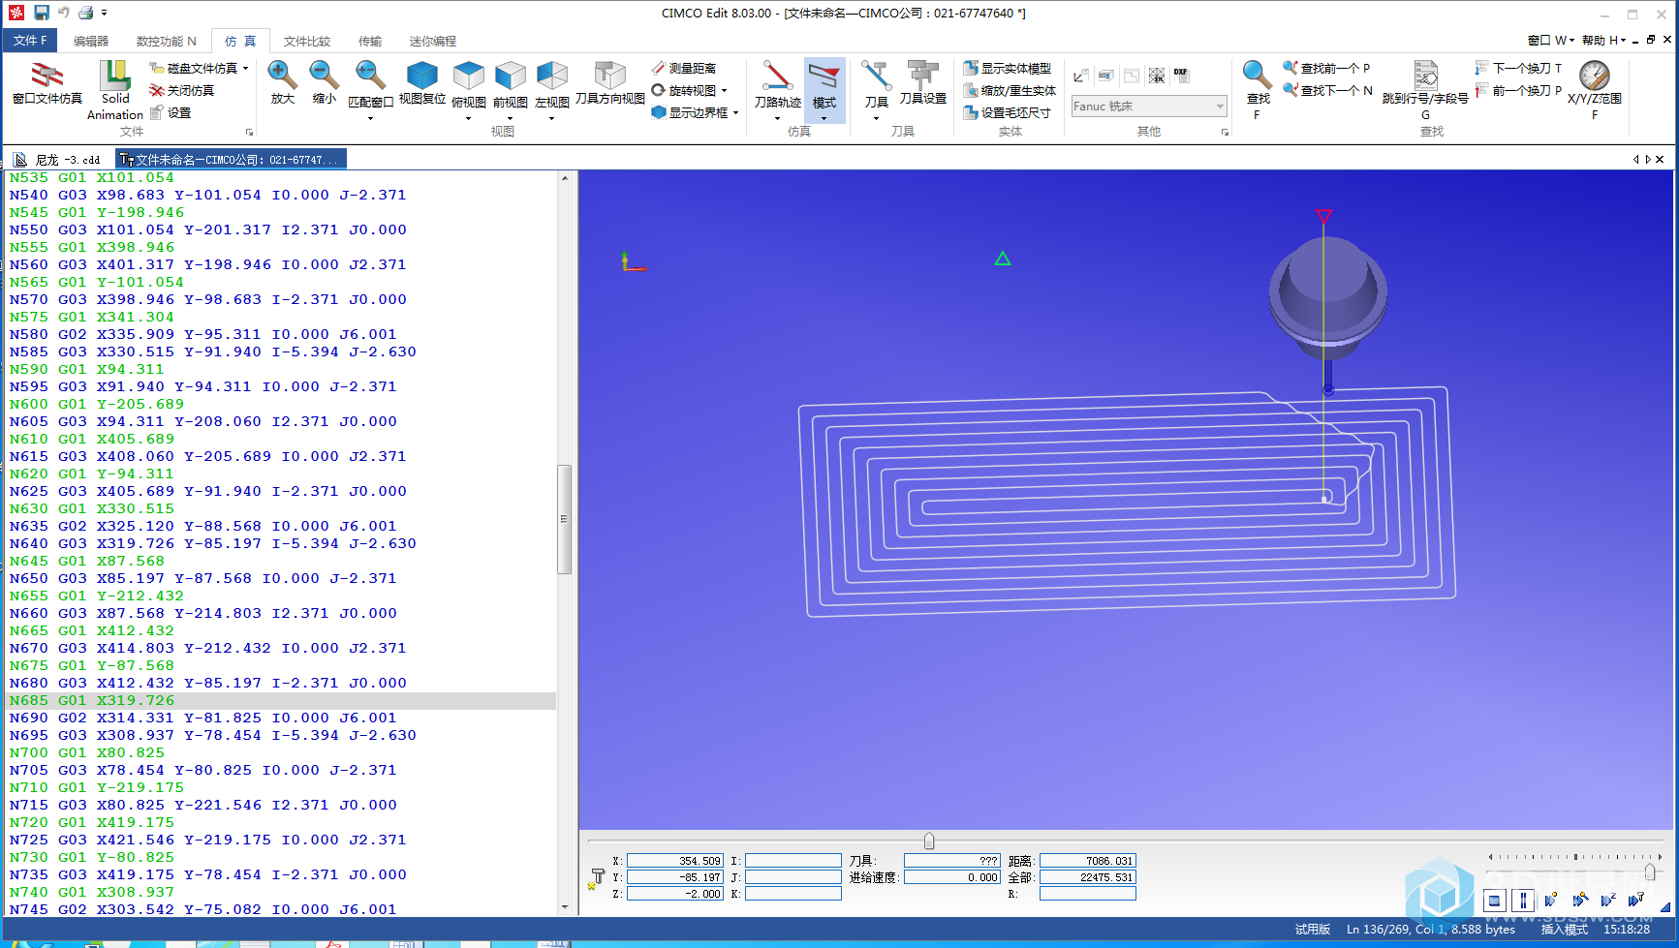This screenshot has width=1679, height=948.
Task: Click 查找下一个 find next
Action: coord(1327,90)
